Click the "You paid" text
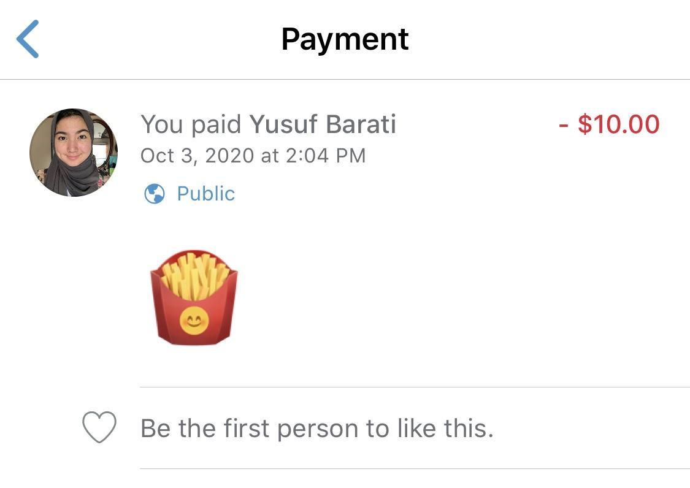The width and height of the screenshot is (690, 488). tap(191, 124)
